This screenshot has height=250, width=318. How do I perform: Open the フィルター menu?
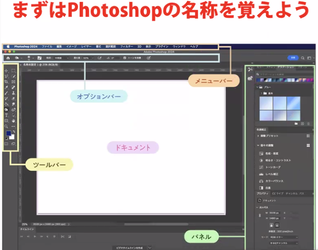(127, 46)
